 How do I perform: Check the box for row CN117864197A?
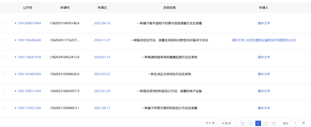[5, 57]
